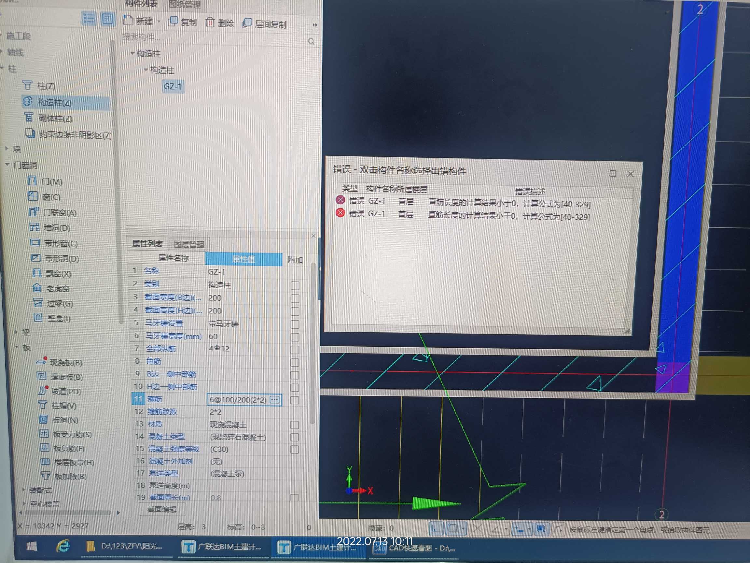Switch to the 图层管理 tab
Image resolution: width=750 pixels, height=563 pixels.
189,244
